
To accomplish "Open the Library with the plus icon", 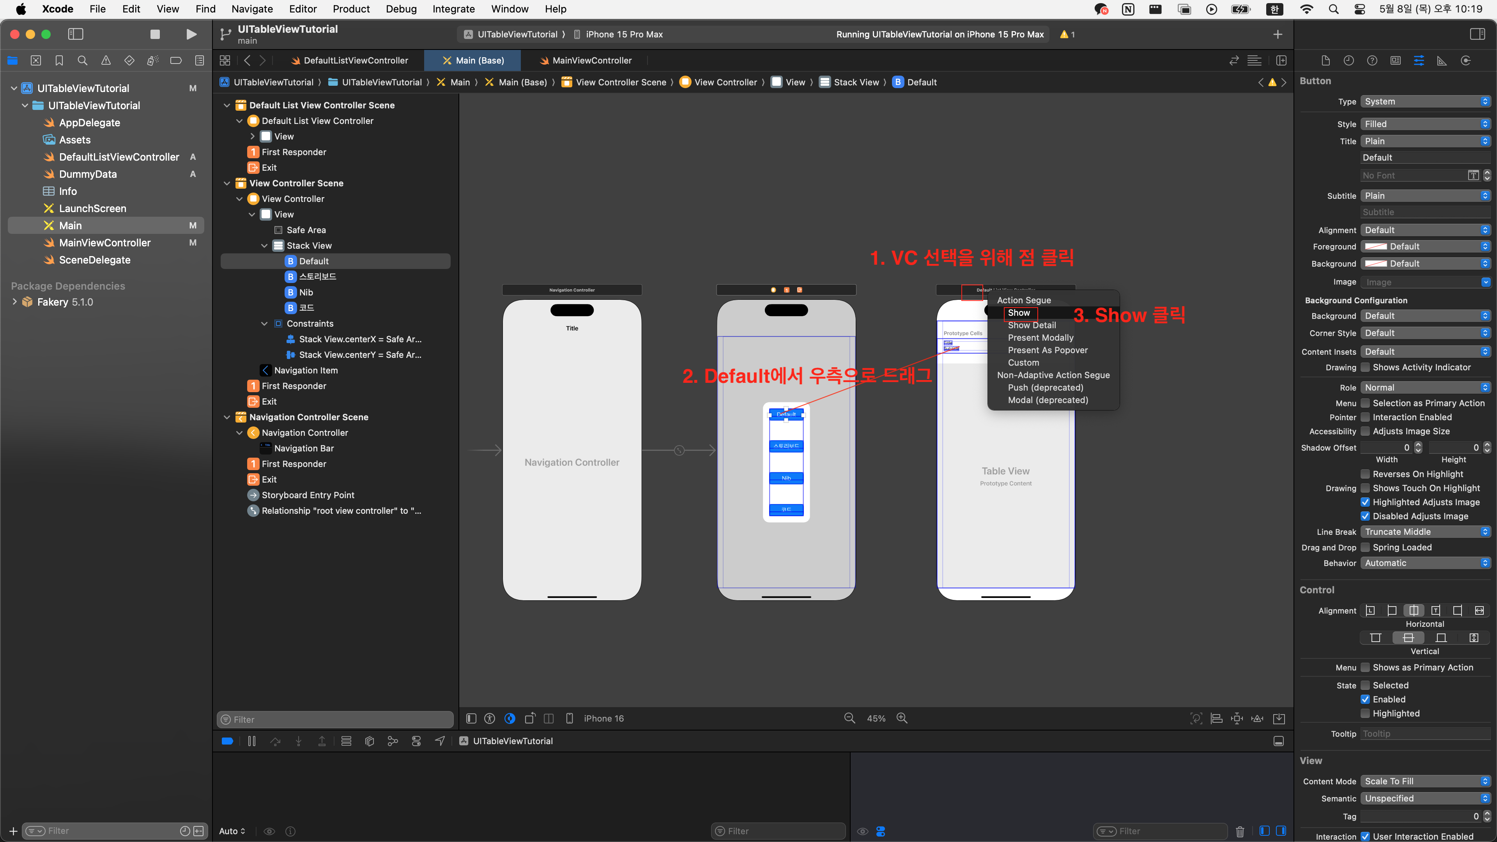I will point(1278,34).
